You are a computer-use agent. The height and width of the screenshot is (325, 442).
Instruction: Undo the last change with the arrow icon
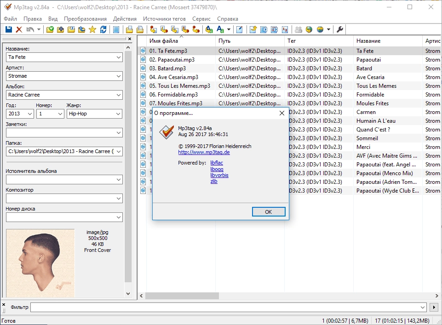click(30, 29)
